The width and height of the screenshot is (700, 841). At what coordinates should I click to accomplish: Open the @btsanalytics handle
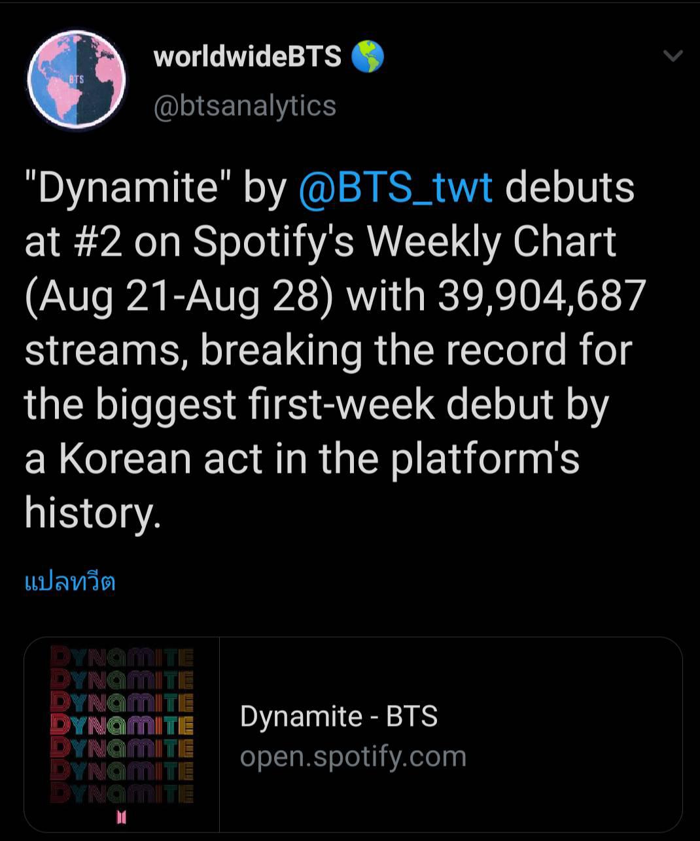tap(245, 105)
